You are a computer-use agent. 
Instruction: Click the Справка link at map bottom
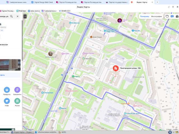pyautogui.click(x=175, y=129)
